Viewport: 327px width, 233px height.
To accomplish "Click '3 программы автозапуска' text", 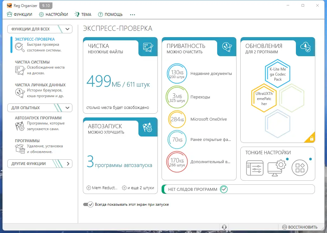I will [x=119, y=162].
